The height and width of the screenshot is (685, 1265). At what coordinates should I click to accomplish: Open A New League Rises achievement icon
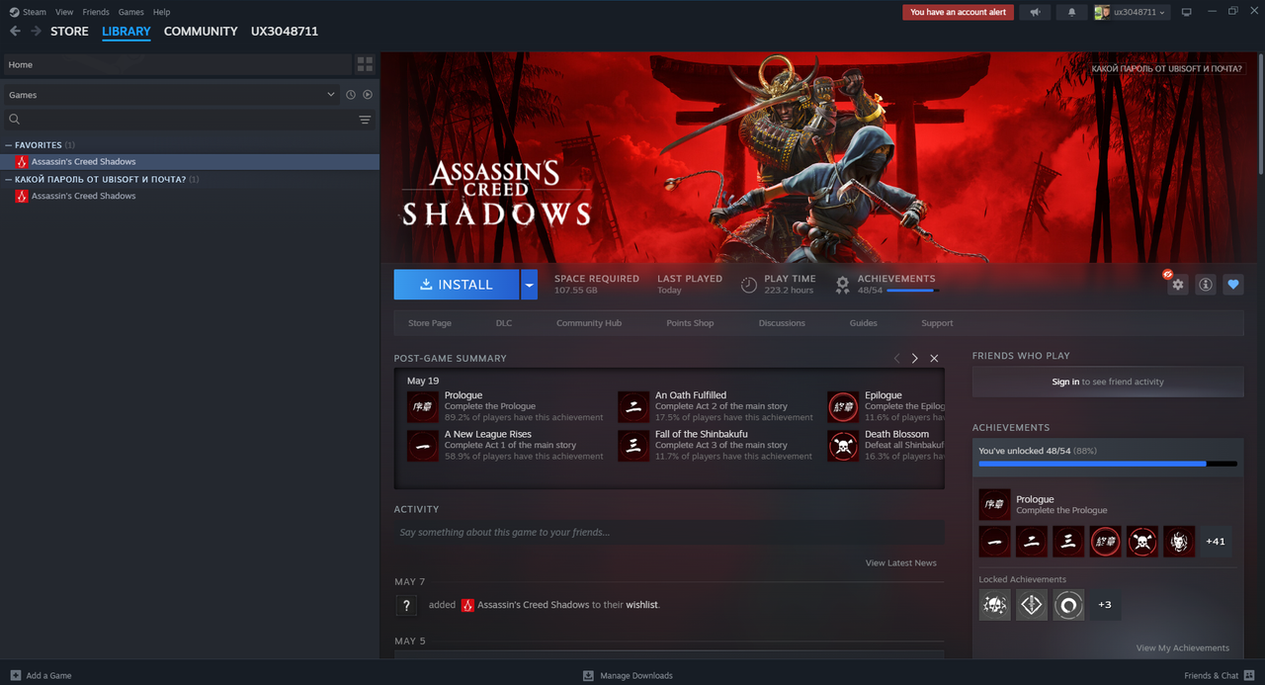[423, 446]
